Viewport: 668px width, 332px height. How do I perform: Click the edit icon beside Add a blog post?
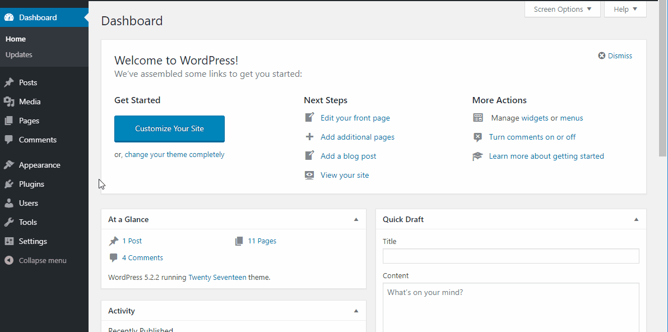tap(310, 155)
